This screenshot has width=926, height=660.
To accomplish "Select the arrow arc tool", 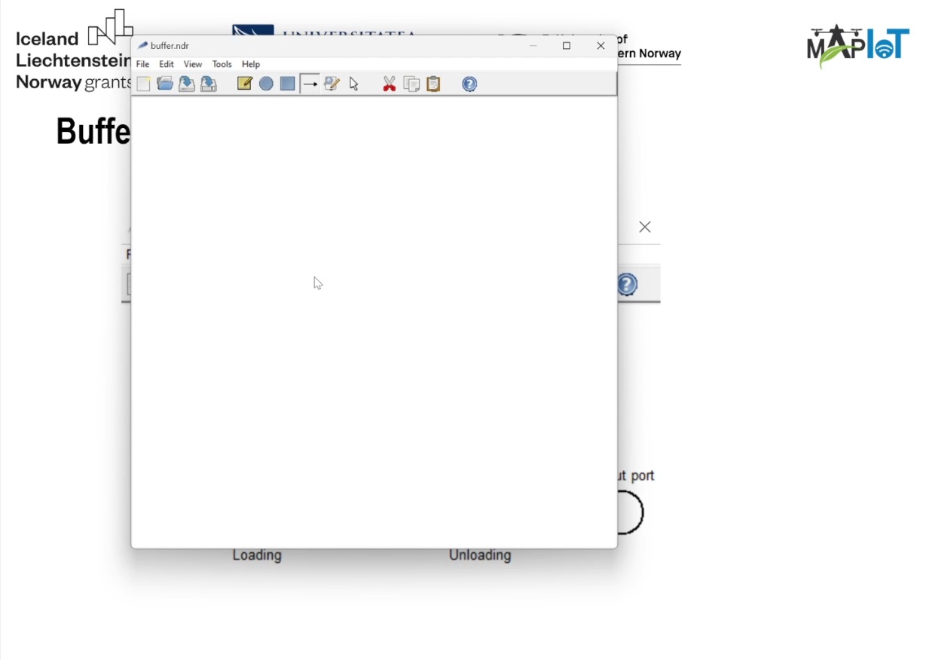I will coord(310,84).
